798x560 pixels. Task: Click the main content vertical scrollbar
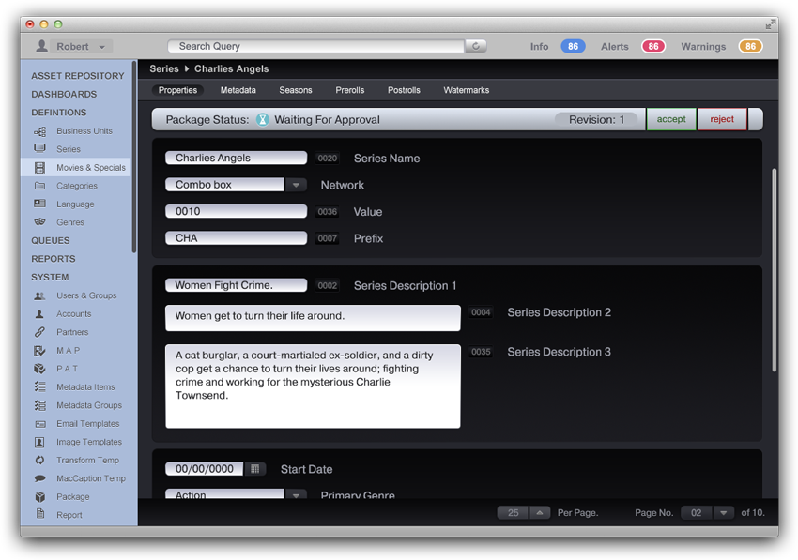click(x=775, y=269)
